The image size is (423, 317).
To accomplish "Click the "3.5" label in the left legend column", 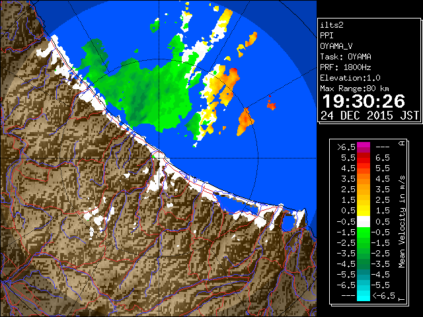I will coord(348,179).
